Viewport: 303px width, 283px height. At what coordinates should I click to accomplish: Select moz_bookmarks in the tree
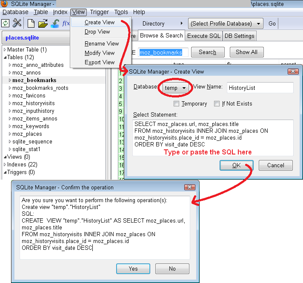pos(34,80)
